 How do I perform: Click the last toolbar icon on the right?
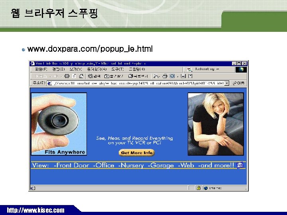[x=191, y=76]
